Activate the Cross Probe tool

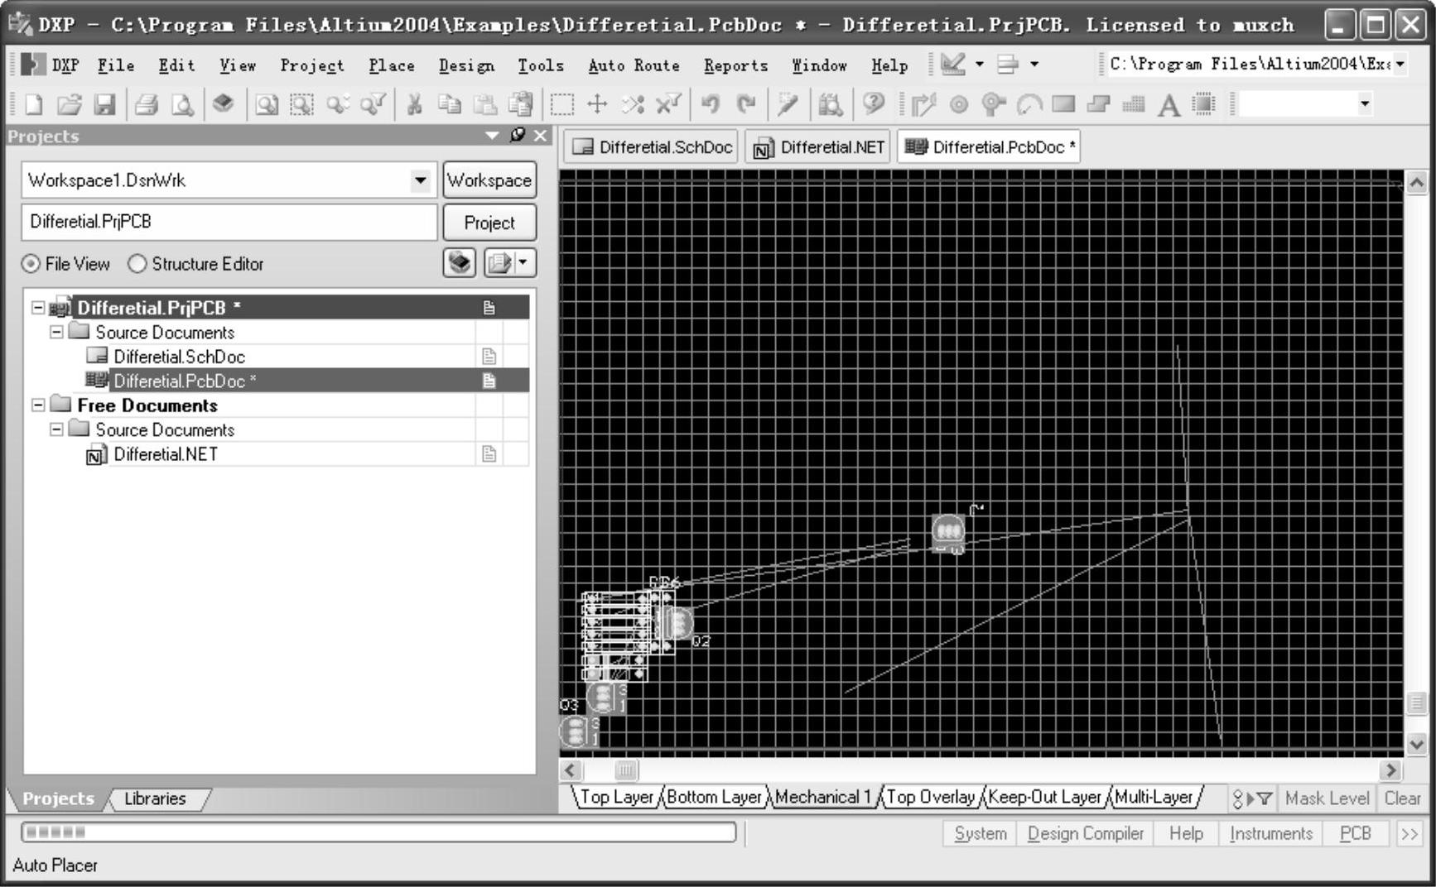pyautogui.click(x=787, y=104)
